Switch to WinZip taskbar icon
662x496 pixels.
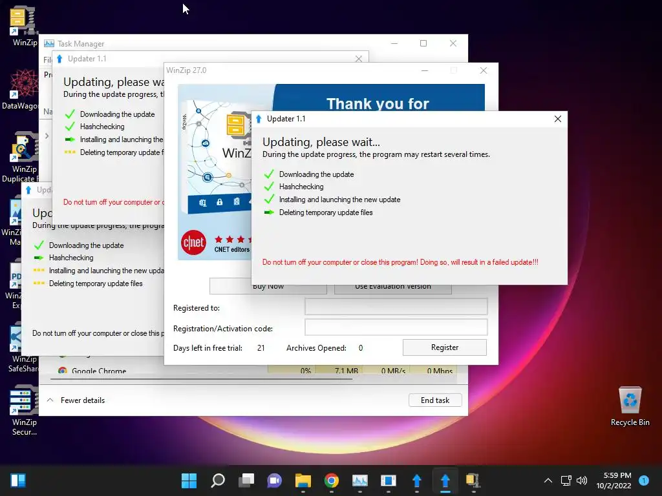(x=473, y=480)
